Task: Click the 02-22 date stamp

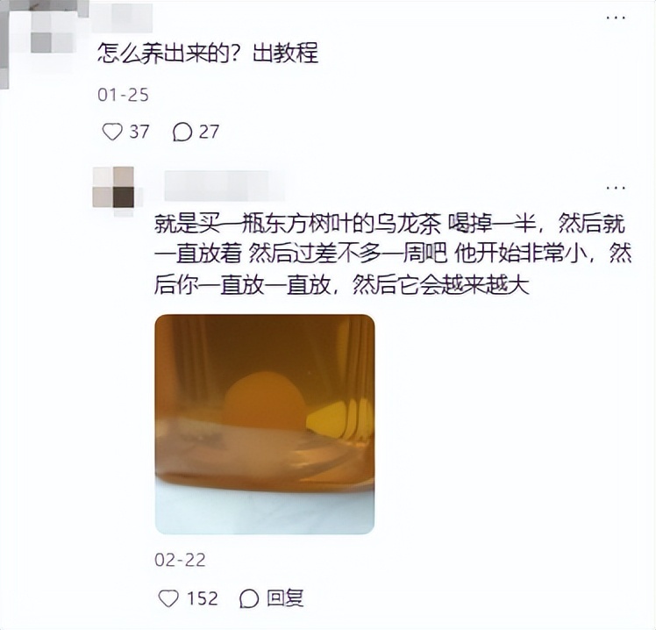Action: coord(181,560)
